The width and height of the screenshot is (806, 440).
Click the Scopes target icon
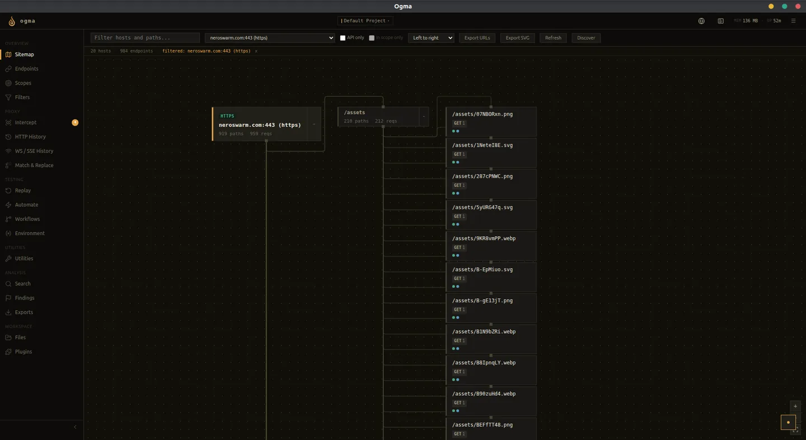tap(8, 83)
